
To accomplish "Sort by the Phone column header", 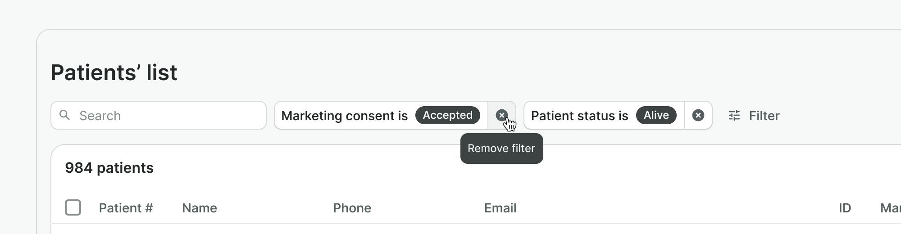I will 352,208.
